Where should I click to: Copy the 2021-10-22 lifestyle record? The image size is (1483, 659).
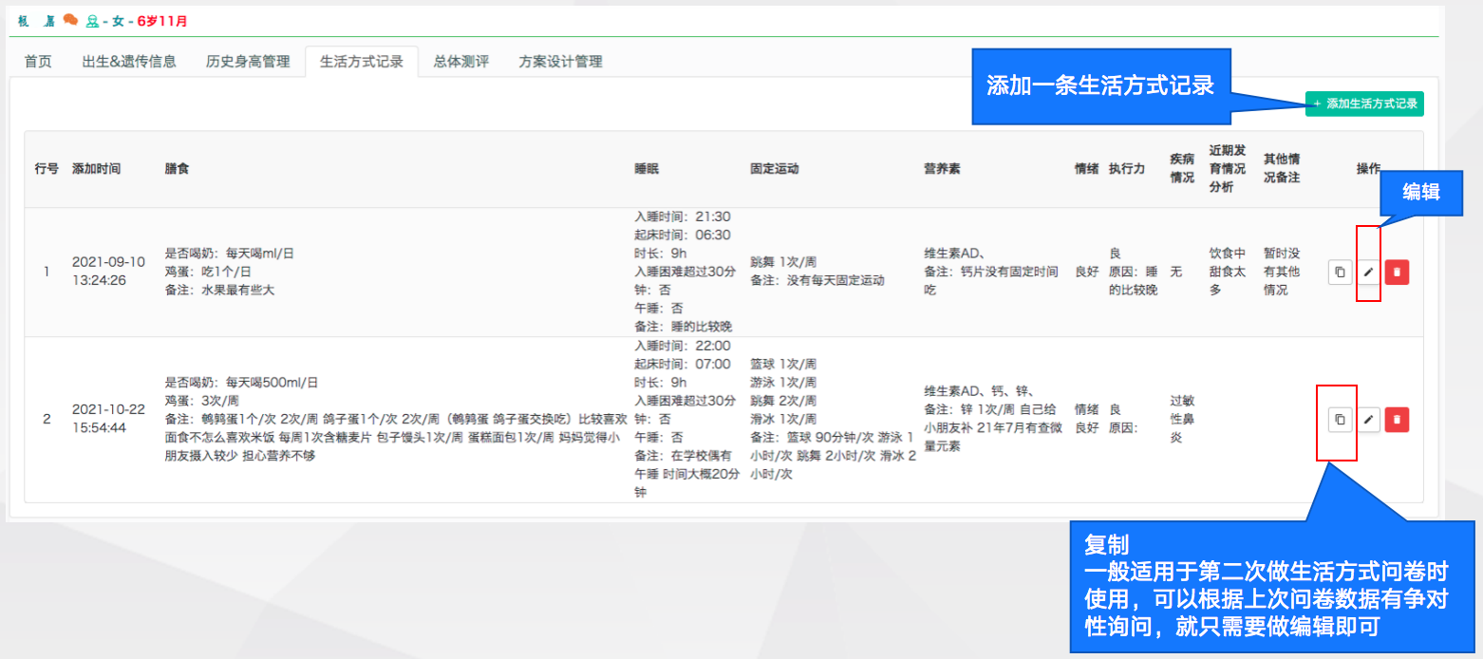(1340, 419)
